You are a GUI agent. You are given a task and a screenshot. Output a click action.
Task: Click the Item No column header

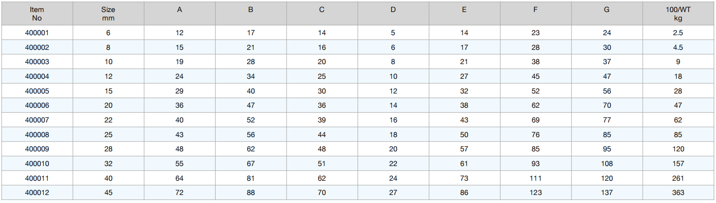(37, 14)
